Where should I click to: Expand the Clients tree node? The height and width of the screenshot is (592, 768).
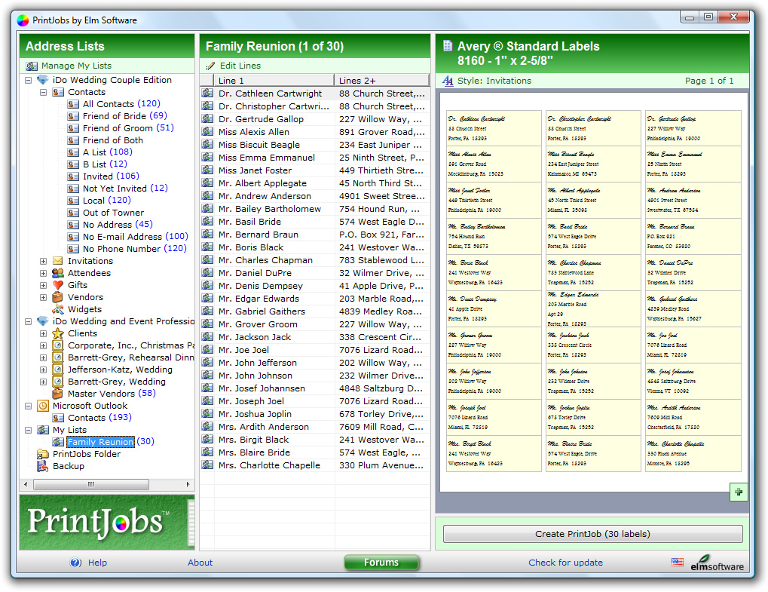(43, 334)
